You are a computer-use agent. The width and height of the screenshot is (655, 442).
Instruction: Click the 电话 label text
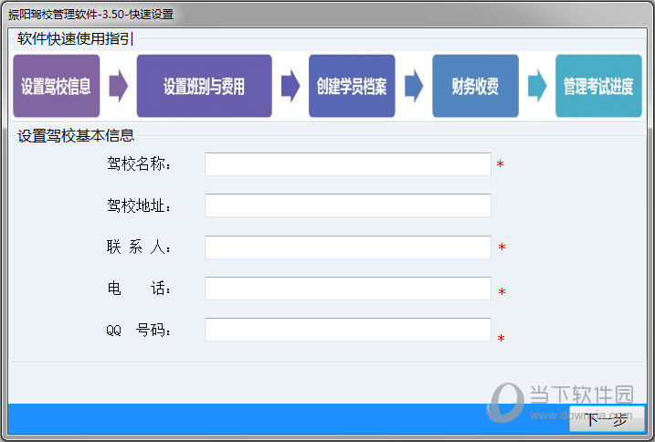(x=139, y=289)
